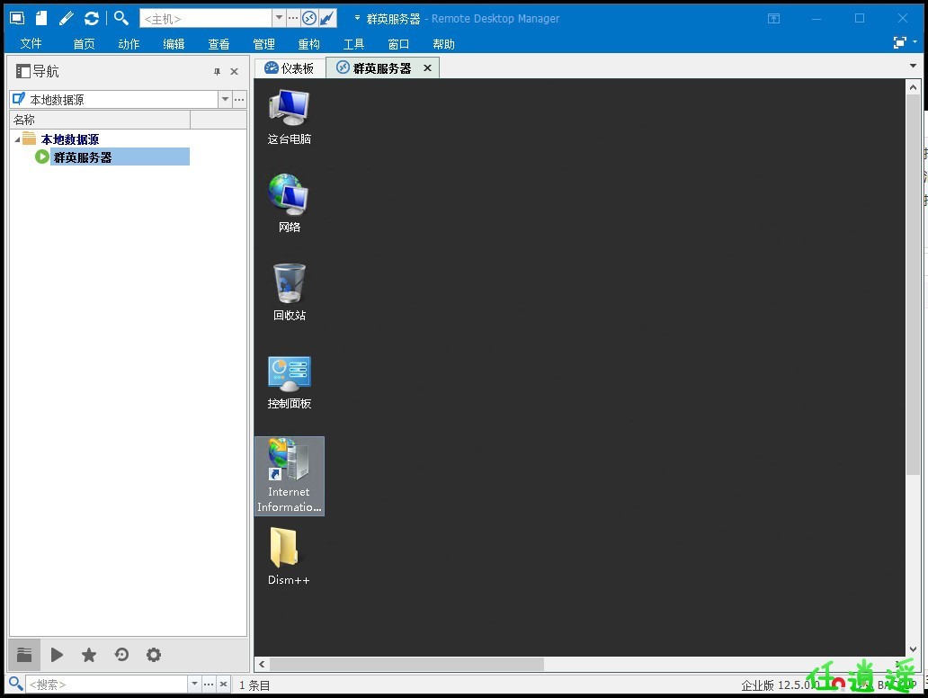This screenshot has width=928, height=698.
Task: Click the 1 条目 status text
Action: click(254, 685)
